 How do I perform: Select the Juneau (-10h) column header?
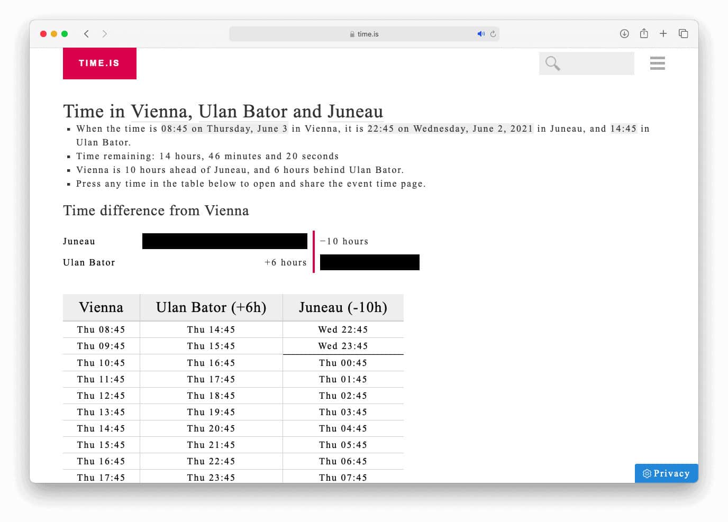click(343, 307)
